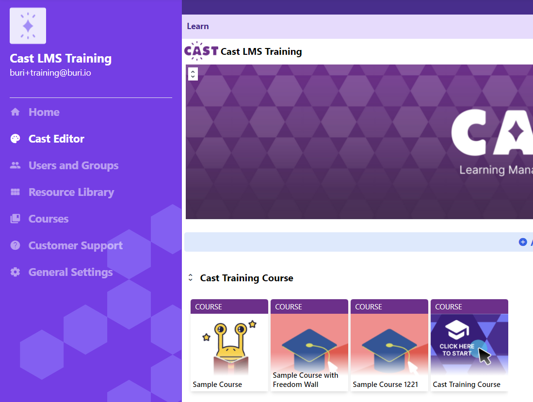Click the blue plus add icon
Image resolution: width=533 pixels, height=402 pixels.
coord(523,242)
